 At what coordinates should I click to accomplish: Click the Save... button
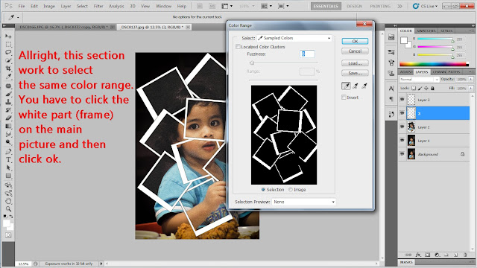pyautogui.click(x=355, y=73)
